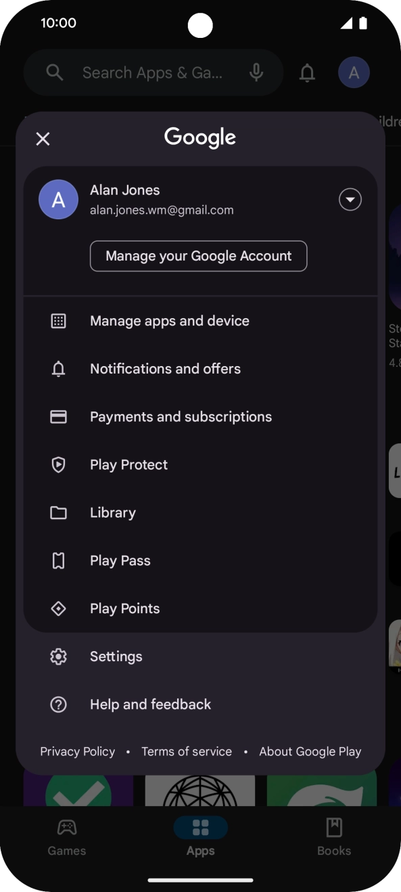Switch to the Books tab
The image size is (401, 892).
coord(334,837)
